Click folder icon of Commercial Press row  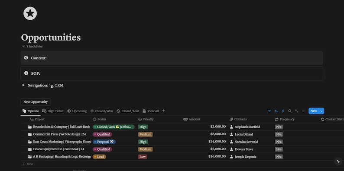(30, 134)
